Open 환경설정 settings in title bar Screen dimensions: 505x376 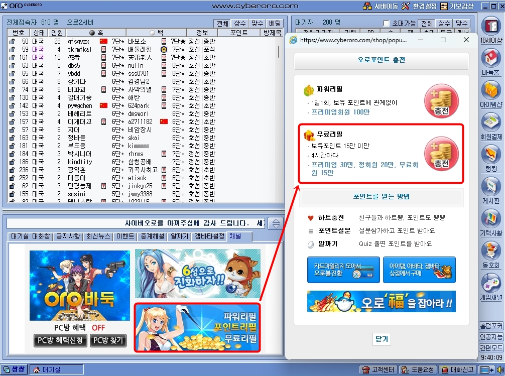click(419, 6)
